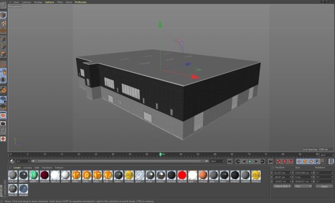The height and width of the screenshot is (203, 335).
Task: Open material manager Create menu
Action: tap(17, 168)
